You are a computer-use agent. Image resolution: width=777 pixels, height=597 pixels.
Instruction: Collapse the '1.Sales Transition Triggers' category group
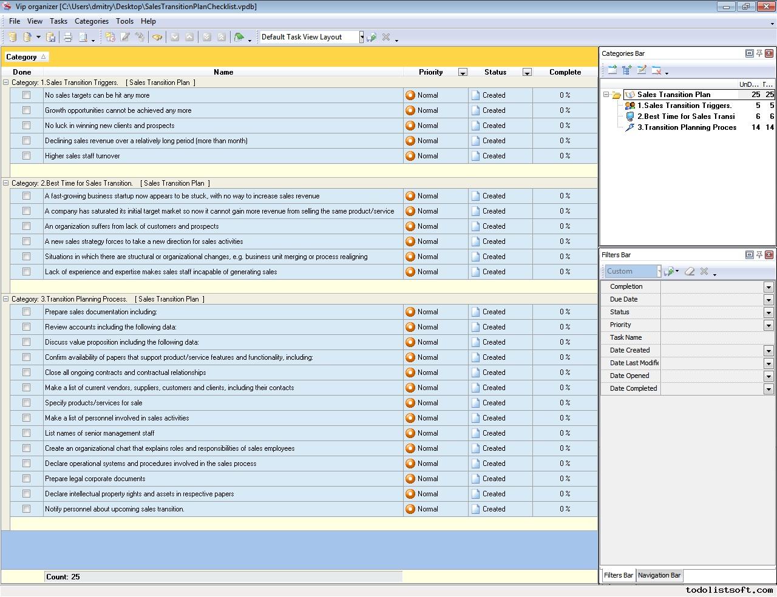coord(6,83)
